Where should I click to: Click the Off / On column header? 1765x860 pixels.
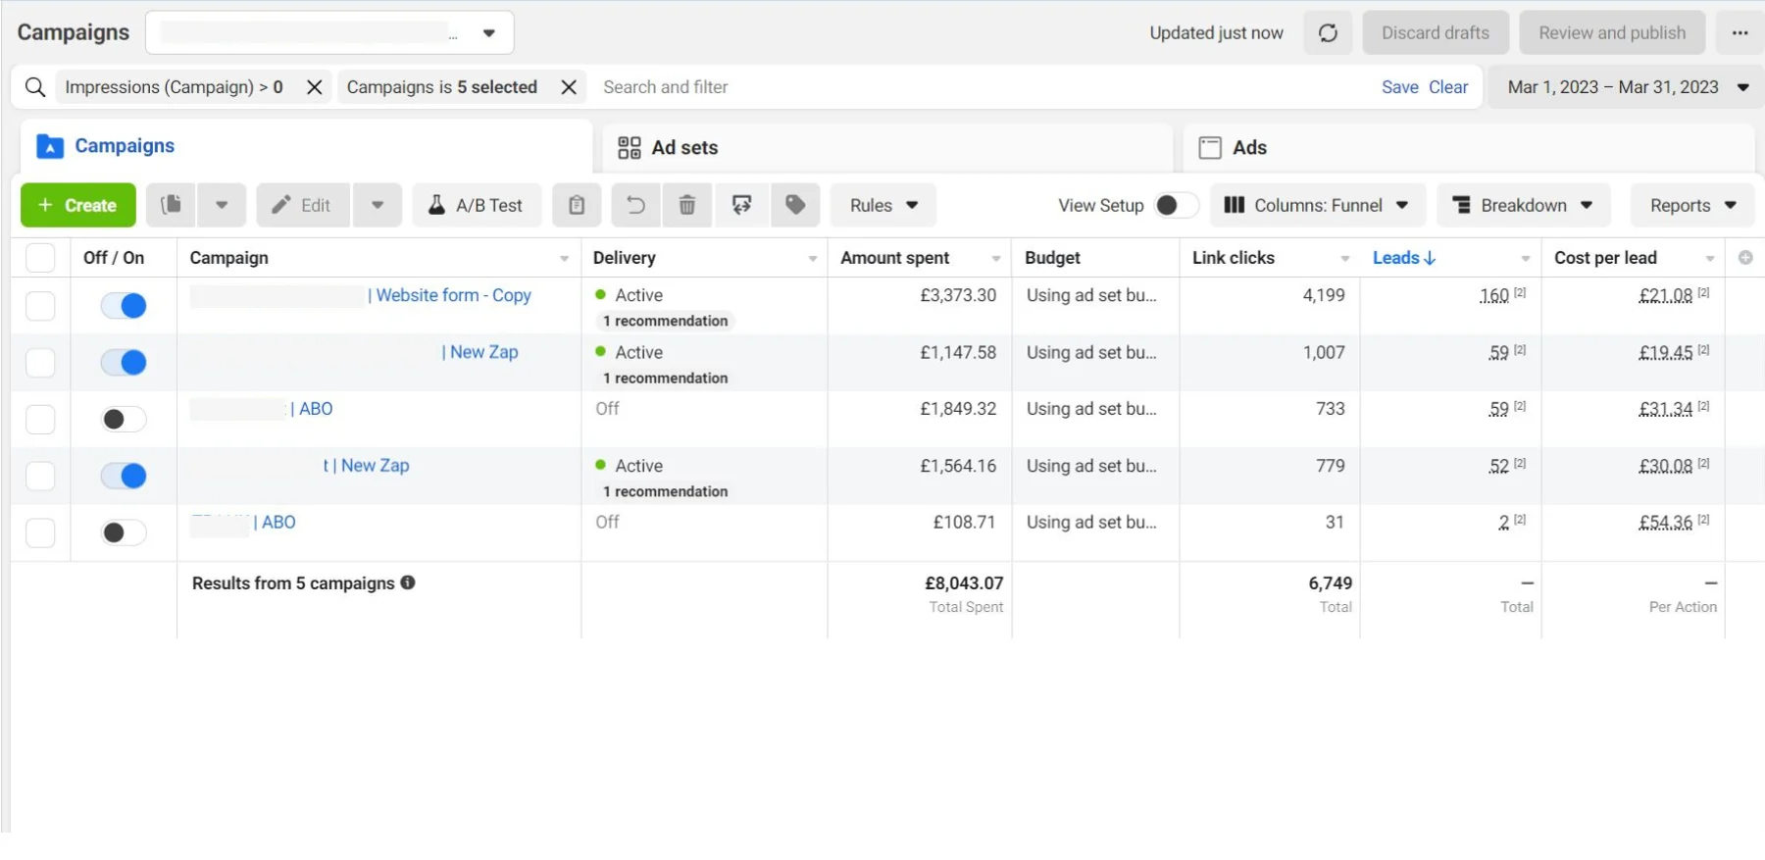point(114,258)
